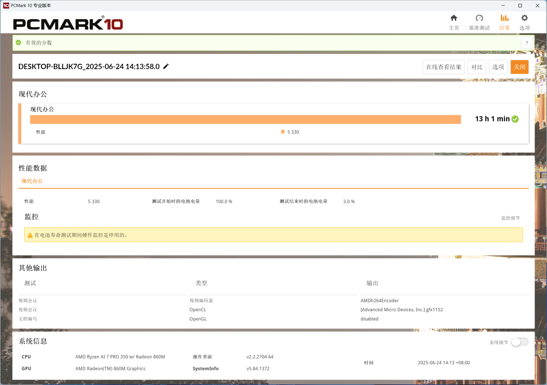This screenshot has width=547, height=385.
Task: Open the 基准测试 benchmark gauge icon
Action: click(479, 18)
